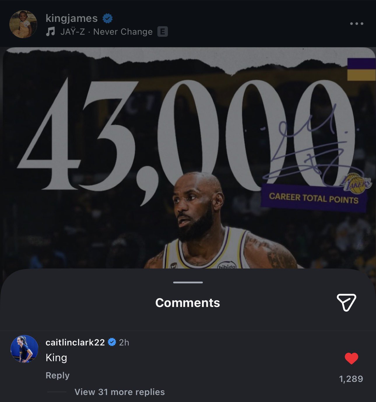This screenshot has height=402, width=376.
Task: Tap kingjames blue verified badge
Action: 108,18
